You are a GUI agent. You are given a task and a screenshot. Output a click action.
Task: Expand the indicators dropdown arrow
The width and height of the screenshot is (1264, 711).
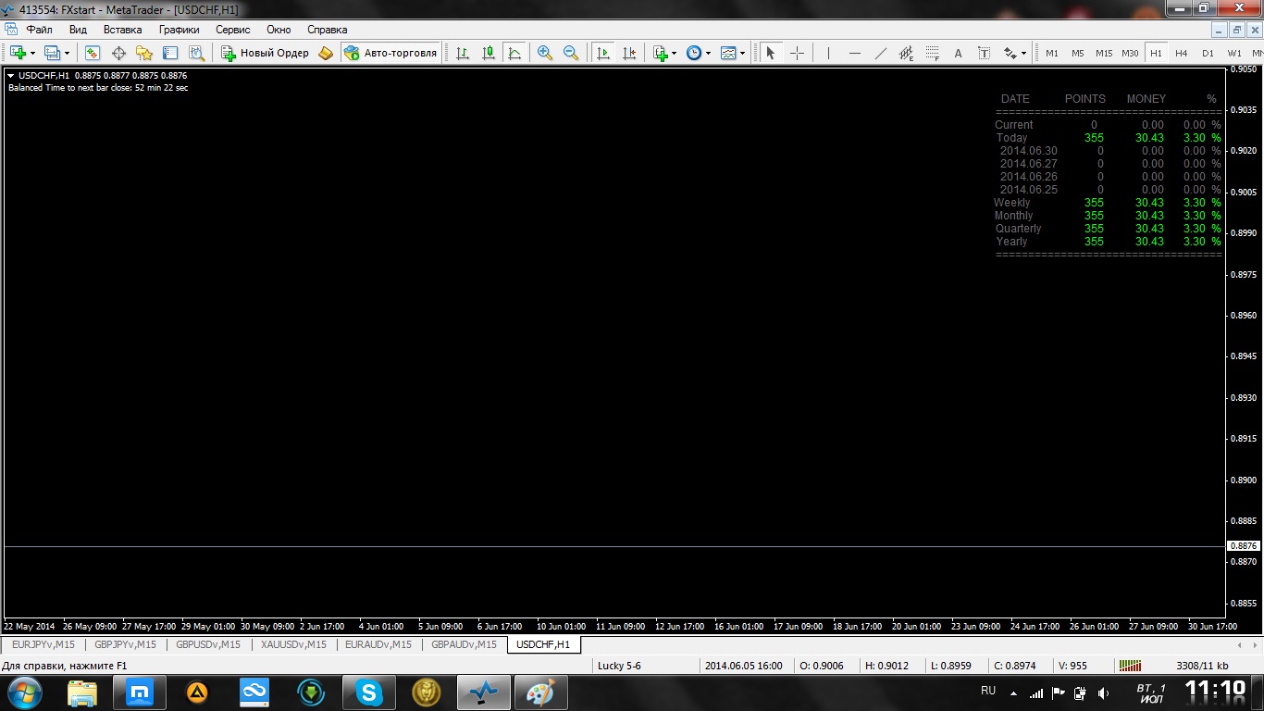[675, 53]
